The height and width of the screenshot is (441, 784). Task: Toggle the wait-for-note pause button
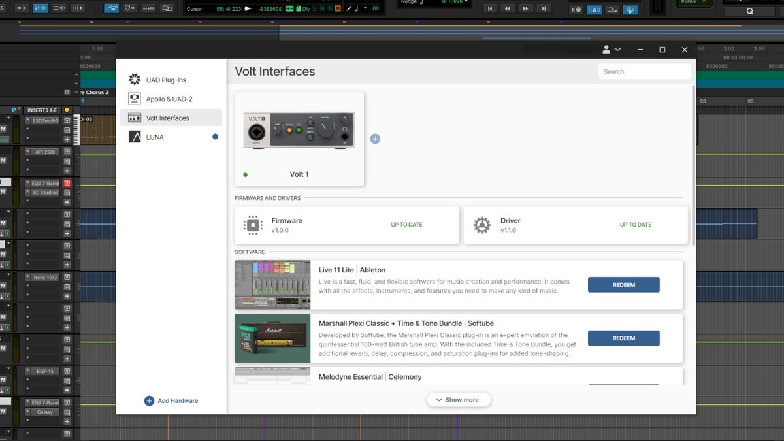pyautogui.click(x=576, y=10)
